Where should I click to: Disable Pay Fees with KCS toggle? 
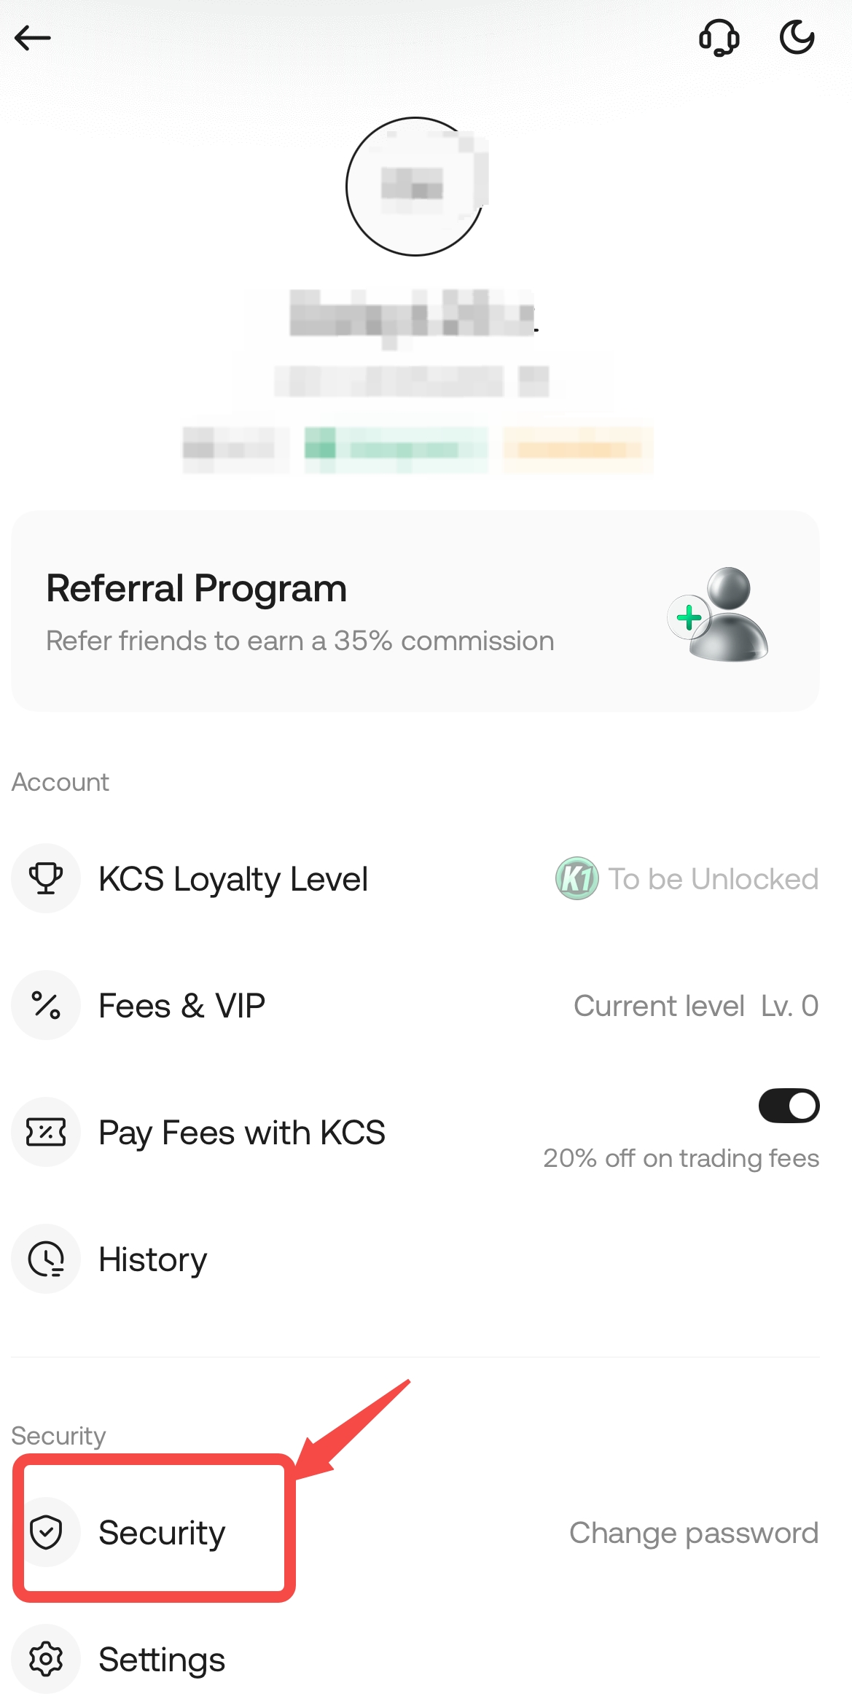(x=789, y=1106)
